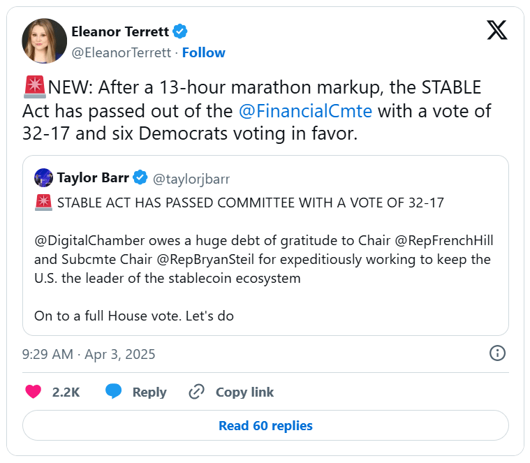Click Read 60 replies button
Viewport: 530px width, 463px height.
(x=265, y=425)
